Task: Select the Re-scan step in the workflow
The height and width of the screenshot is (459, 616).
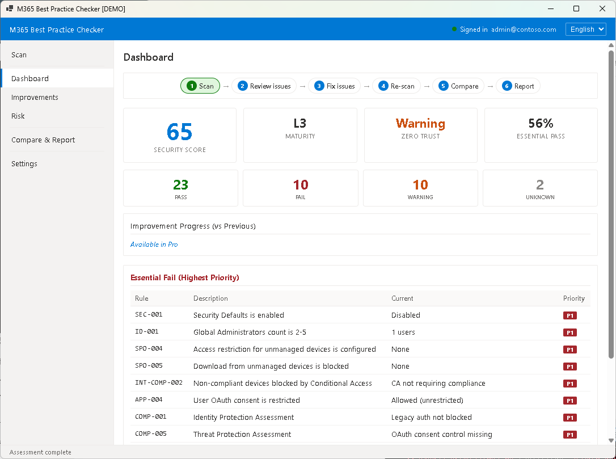Action: click(x=396, y=86)
